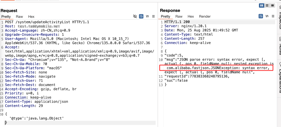
Task: Open the Response pane hamburger menu
Action: pos(273,16)
